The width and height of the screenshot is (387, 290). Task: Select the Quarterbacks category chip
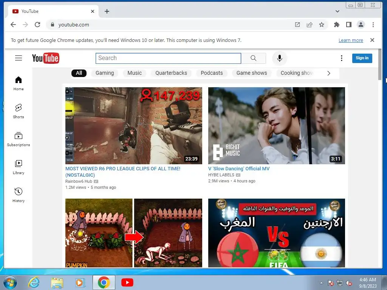[x=171, y=73]
